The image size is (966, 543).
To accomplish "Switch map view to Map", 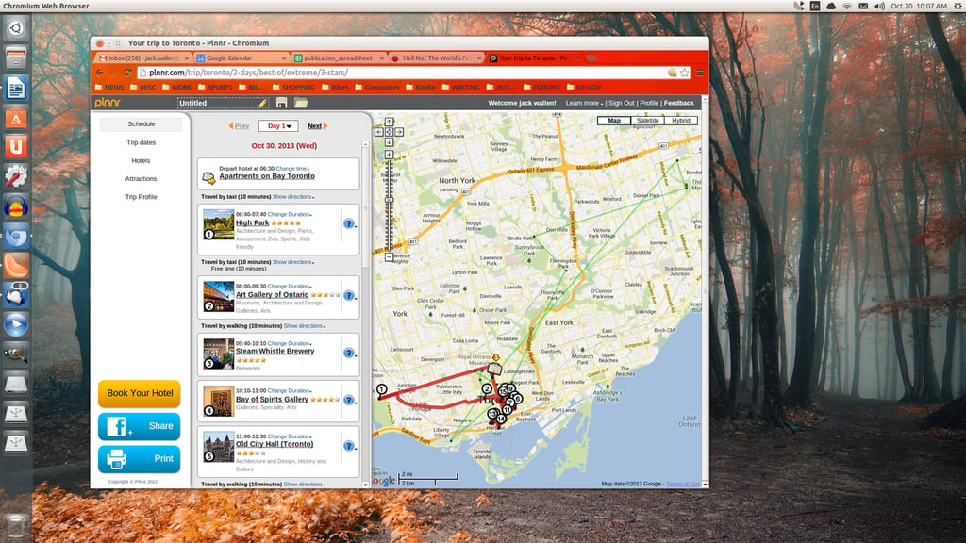I will click(x=613, y=121).
